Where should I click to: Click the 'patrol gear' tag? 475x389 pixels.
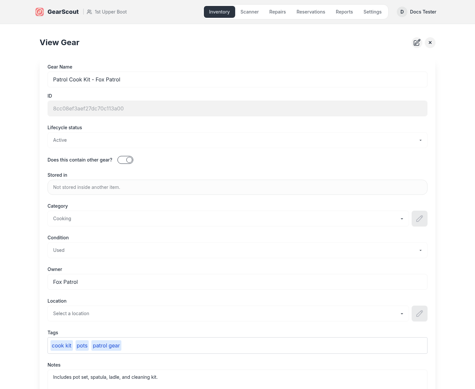tap(106, 345)
